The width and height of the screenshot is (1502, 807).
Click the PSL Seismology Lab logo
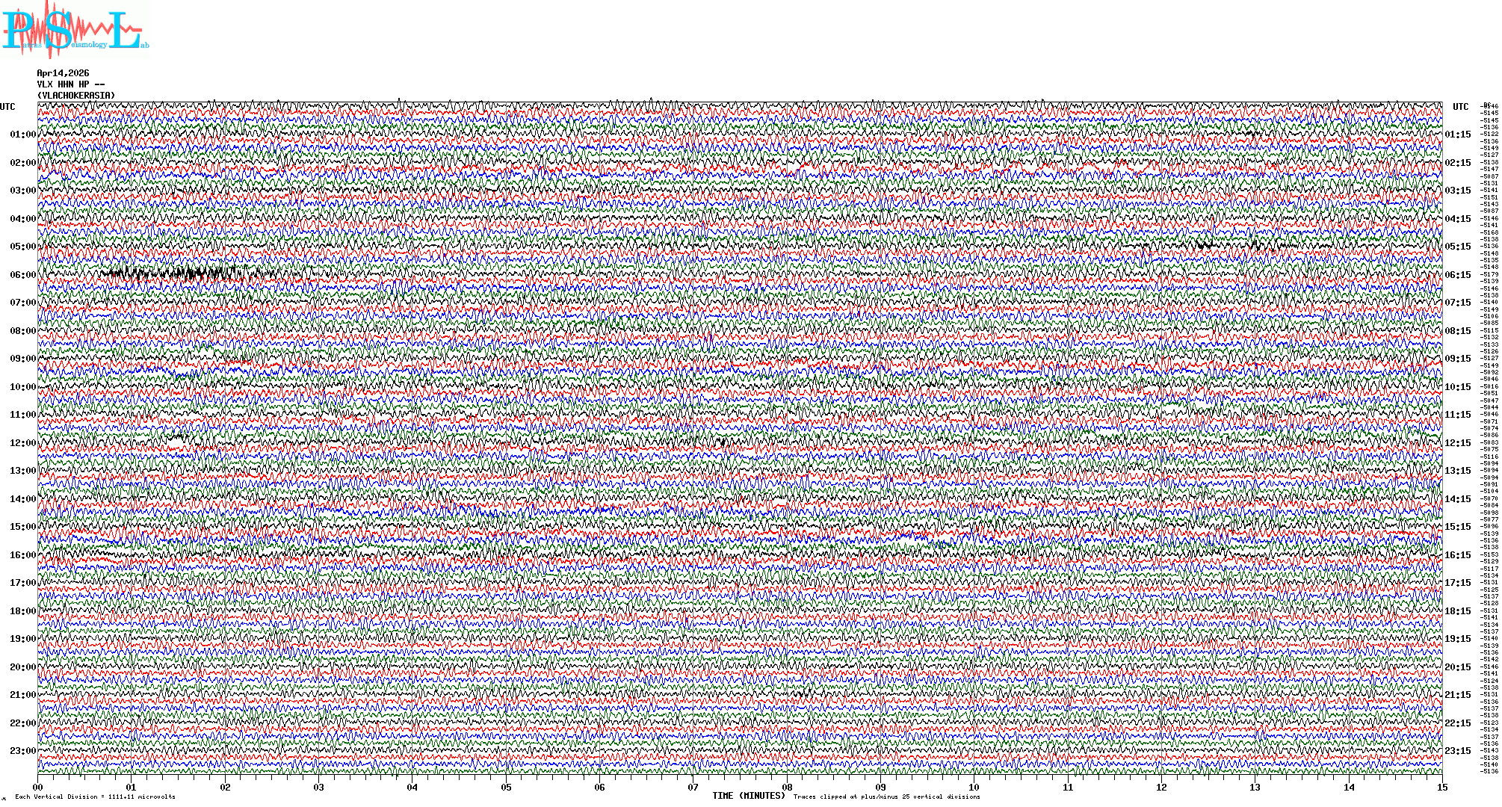pos(75,30)
